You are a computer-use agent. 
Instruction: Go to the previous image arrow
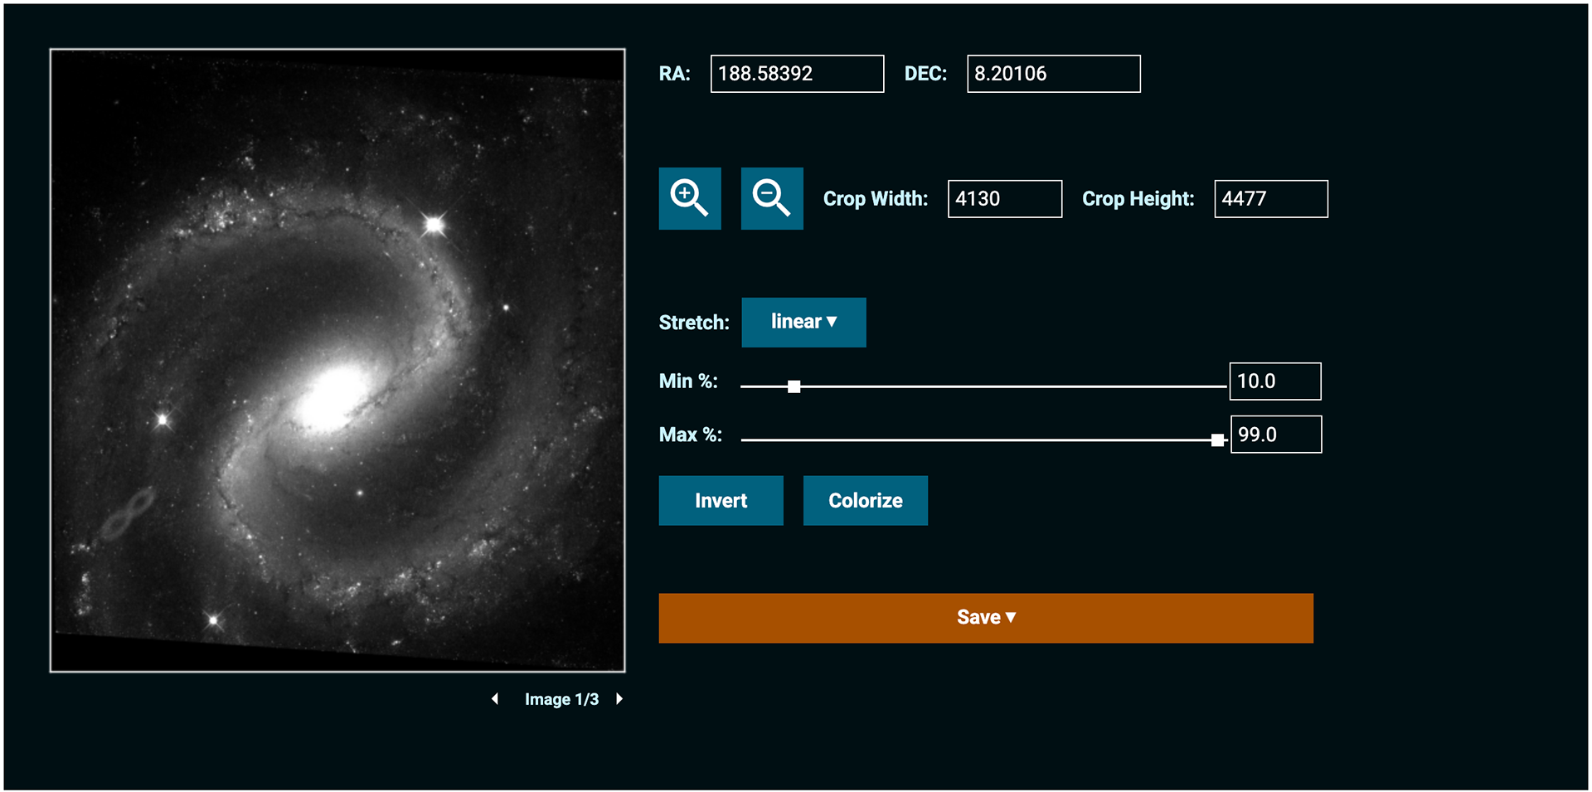495,699
